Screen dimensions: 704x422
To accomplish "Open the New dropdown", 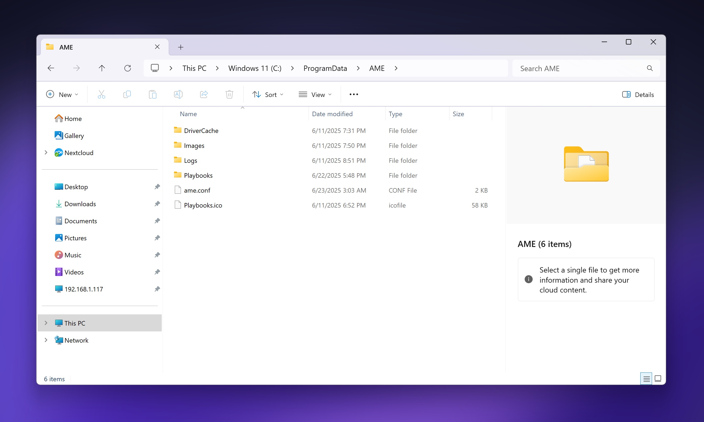I will [62, 94].
